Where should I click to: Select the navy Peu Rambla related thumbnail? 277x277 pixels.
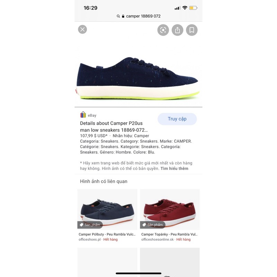[x=107, y=209]
